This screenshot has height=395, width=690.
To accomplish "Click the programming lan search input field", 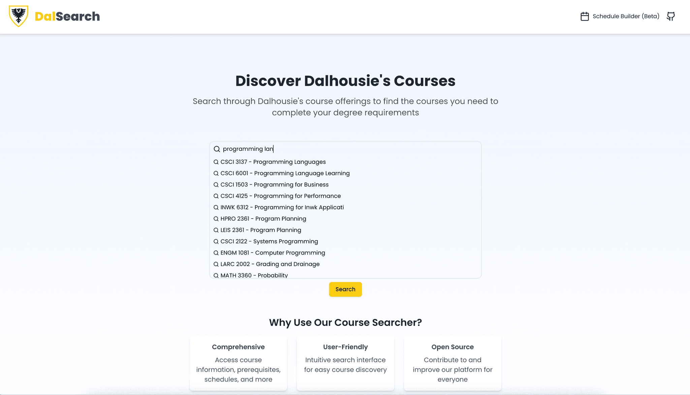I will point(345,149).
